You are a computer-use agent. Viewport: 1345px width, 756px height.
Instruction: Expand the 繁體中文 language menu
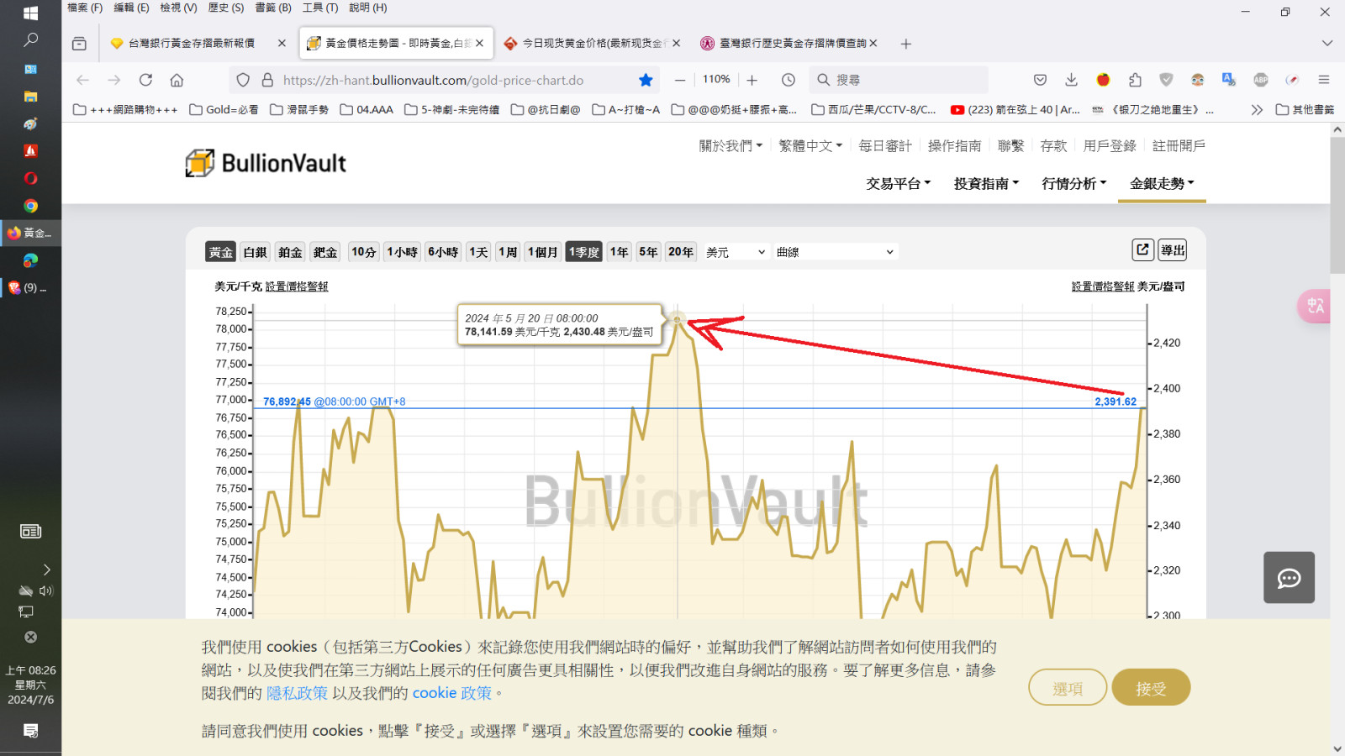pyautogui.click(x=810, y=146)
